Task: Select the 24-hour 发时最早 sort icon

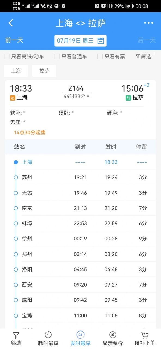Action: point(80,334)
